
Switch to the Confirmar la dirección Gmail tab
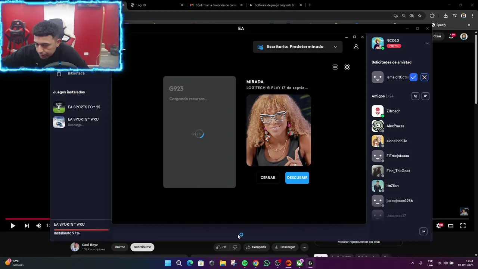point(216,5)
